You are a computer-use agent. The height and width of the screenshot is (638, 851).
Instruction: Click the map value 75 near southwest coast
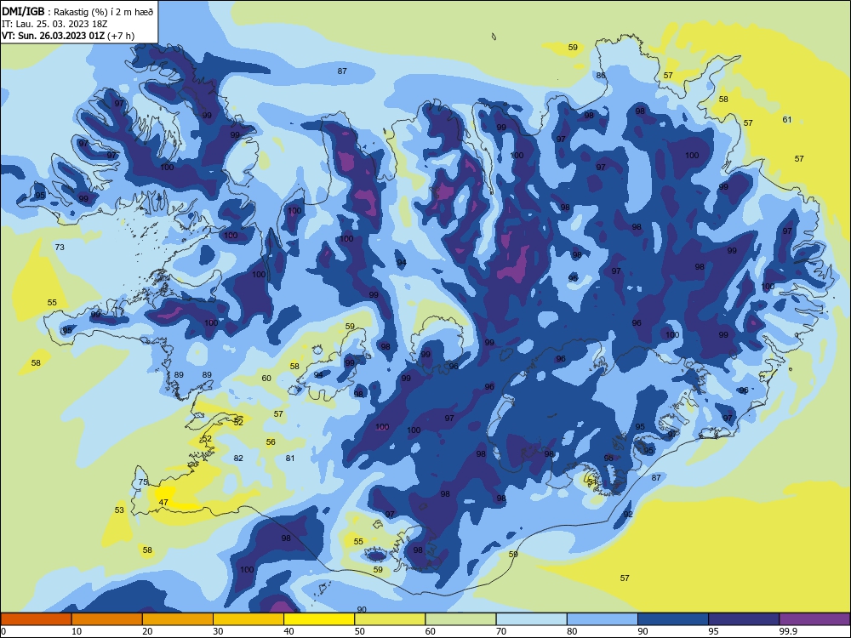coord(143,481)
